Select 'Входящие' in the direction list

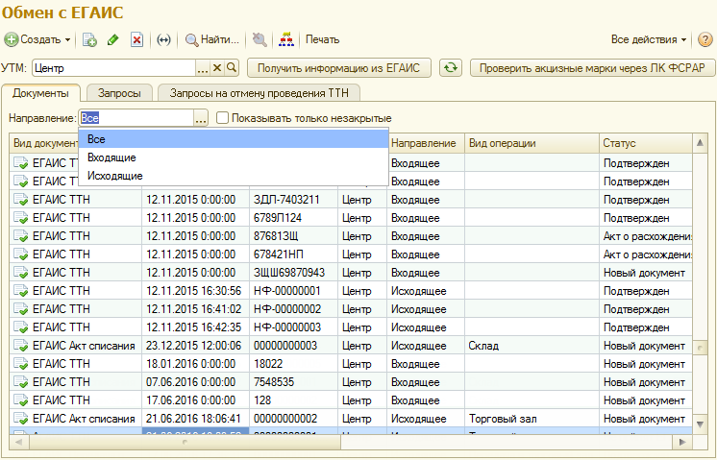pos(111,157)
